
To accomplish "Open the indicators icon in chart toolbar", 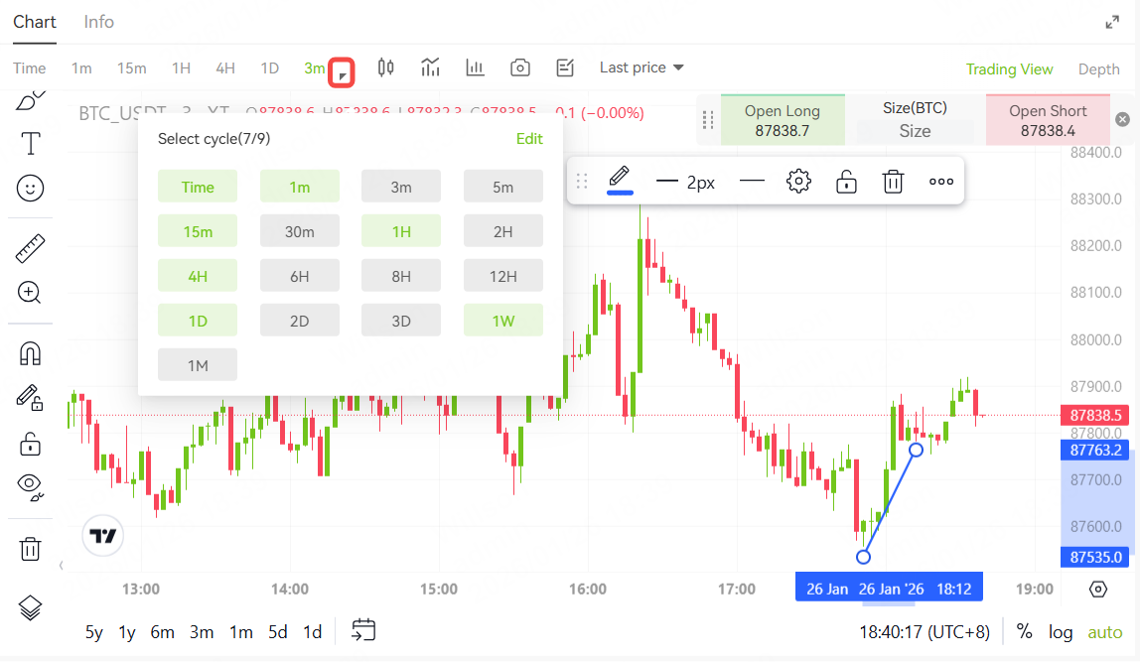I will [x=430, y=67].
